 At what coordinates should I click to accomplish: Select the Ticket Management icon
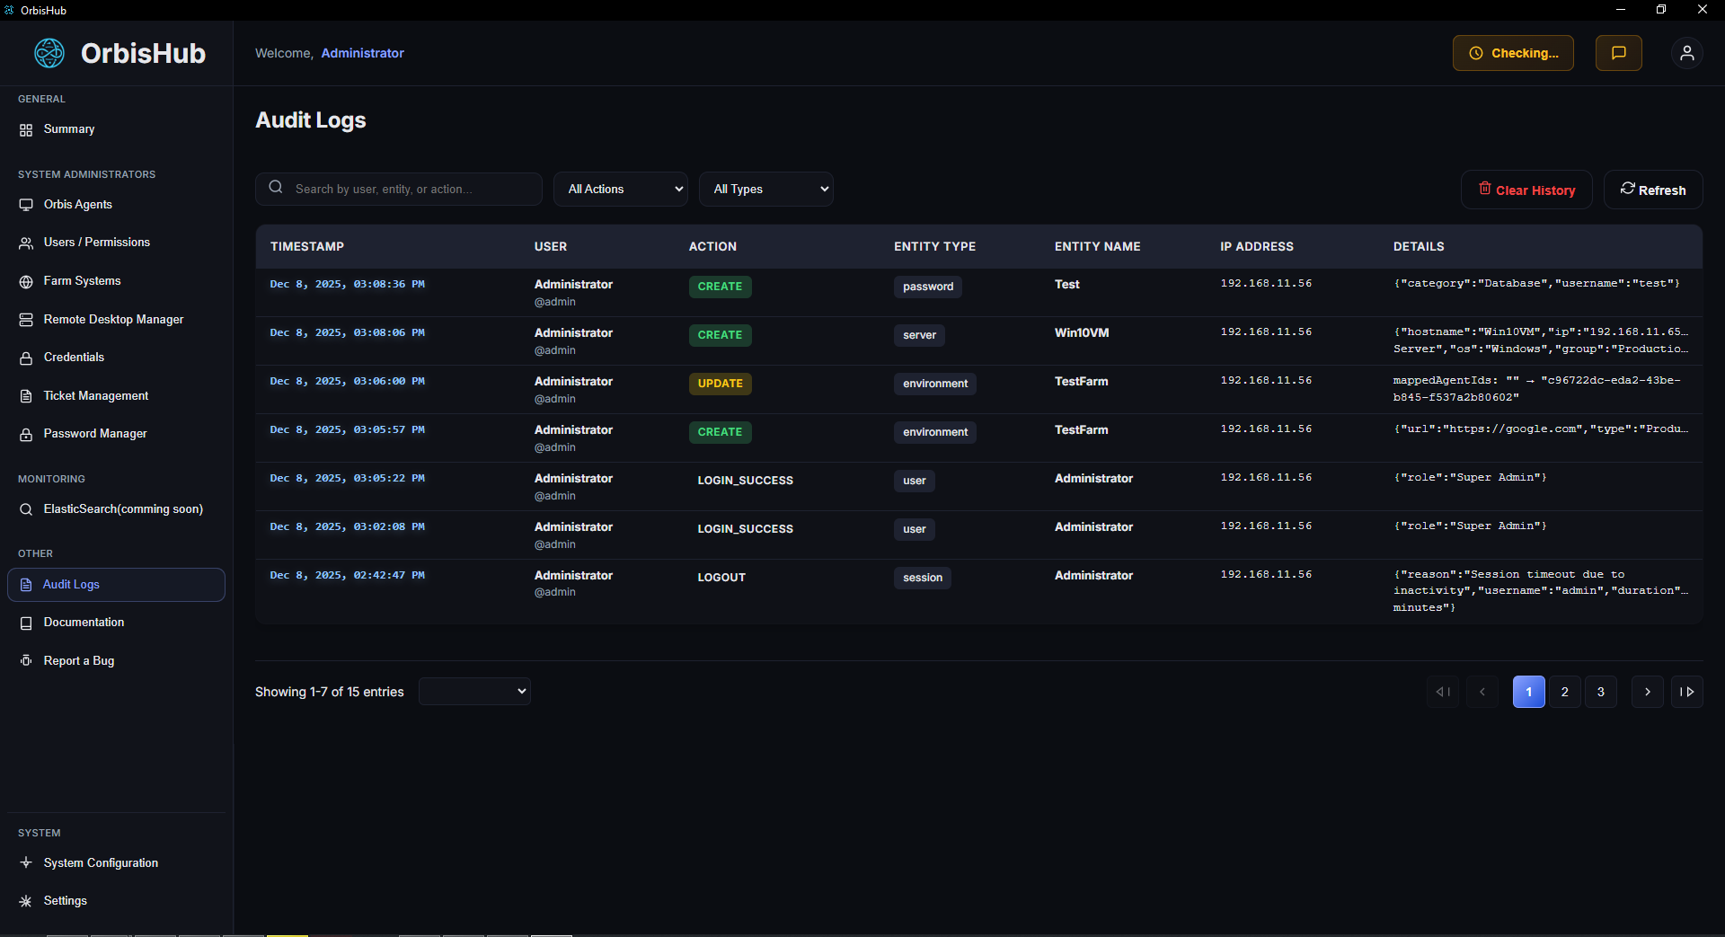26,395
